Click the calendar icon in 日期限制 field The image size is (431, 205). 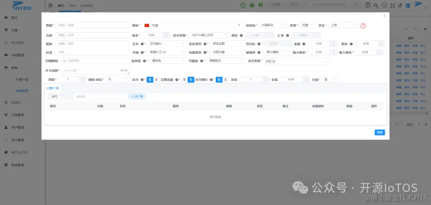65,61
